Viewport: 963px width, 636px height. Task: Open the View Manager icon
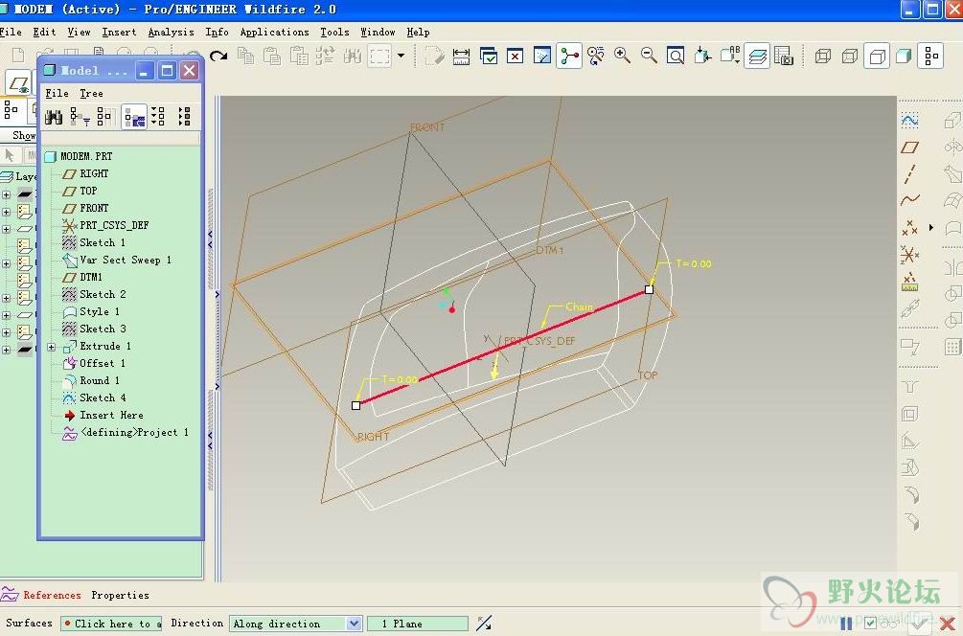[x=784, y=57]
